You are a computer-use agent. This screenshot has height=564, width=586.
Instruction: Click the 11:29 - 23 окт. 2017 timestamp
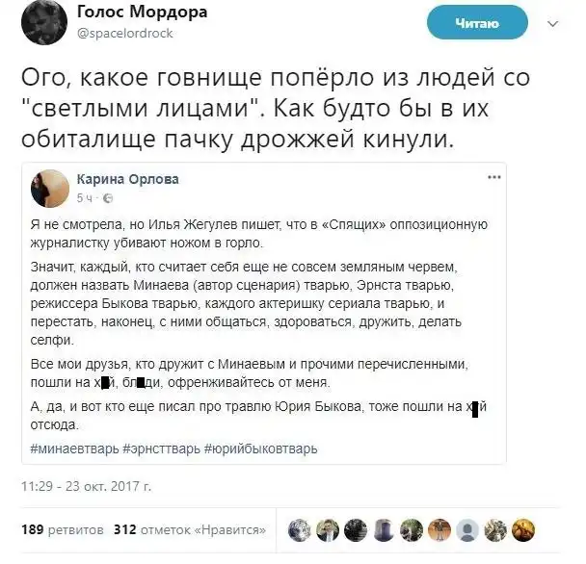[x=87, y=486]
